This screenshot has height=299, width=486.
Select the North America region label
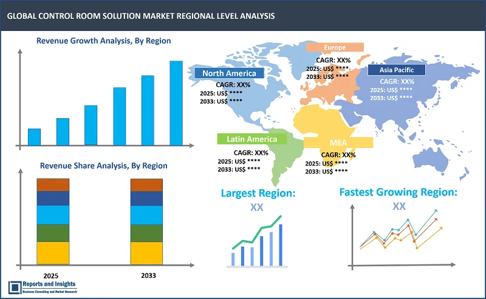tap(229, 73)
